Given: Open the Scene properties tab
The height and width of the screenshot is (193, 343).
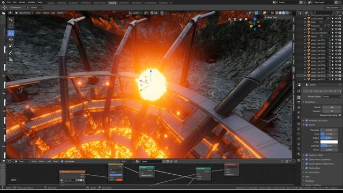Looking at the screenshot, I should click(299, 113).
